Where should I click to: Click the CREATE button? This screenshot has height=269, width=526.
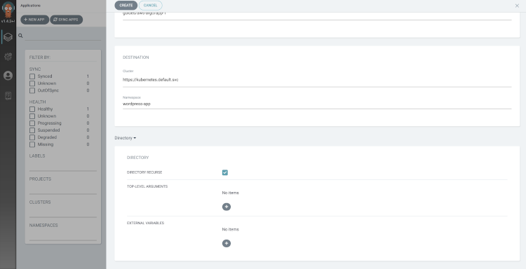(x=126, y=6)
